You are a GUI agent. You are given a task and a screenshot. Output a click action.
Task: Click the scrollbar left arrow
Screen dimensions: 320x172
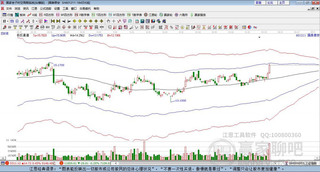116,163
